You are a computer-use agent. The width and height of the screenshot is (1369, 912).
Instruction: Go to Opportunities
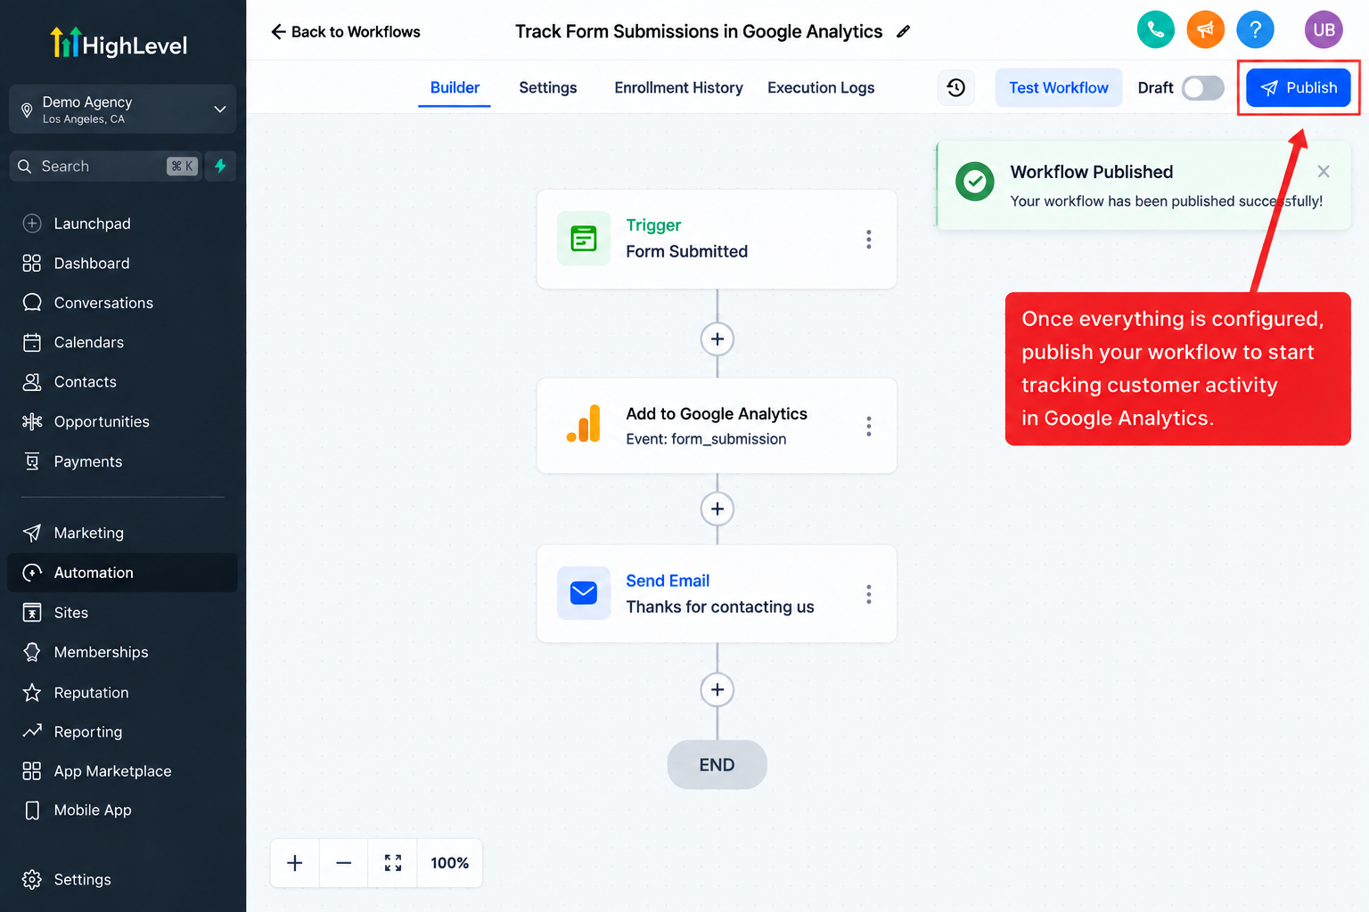tap(122, 421)
